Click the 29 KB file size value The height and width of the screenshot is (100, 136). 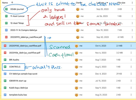coord(119,74)
